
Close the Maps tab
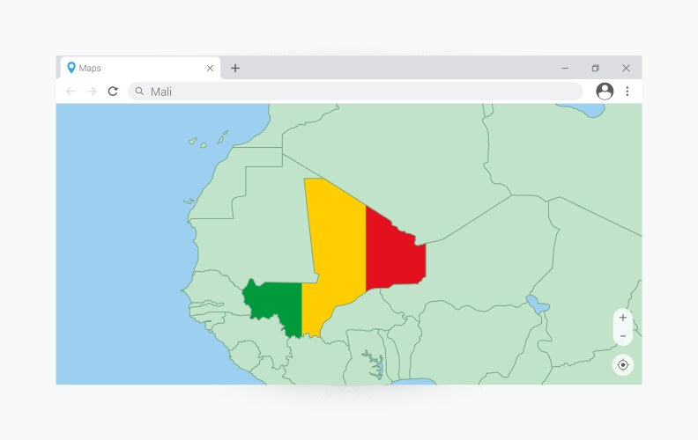210,69
